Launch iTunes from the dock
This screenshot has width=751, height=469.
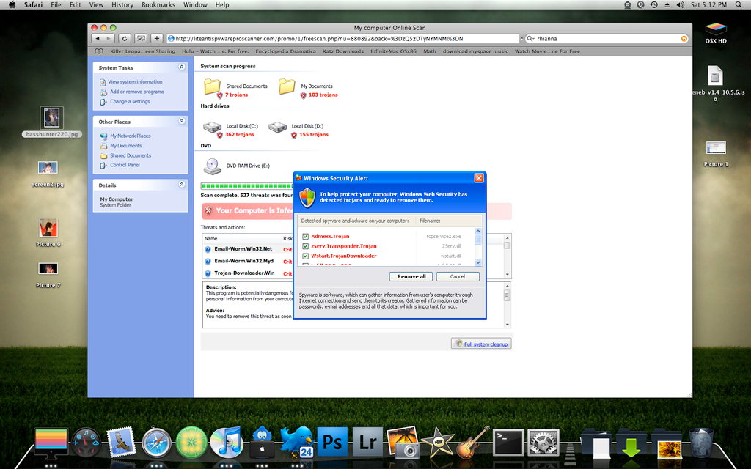pos(227,442)
